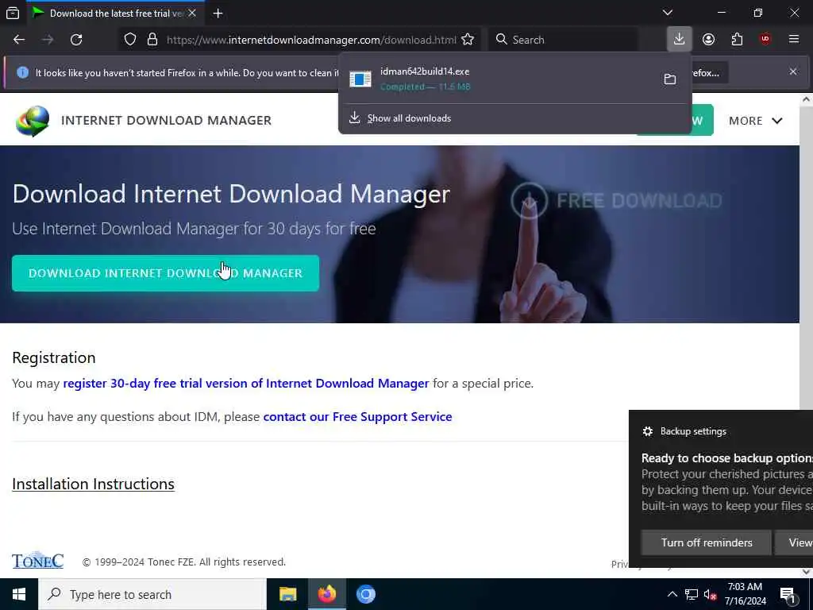Viewport: 813px width, 610px height.
Task: Click the taskbar search box
Action: click(x=152, y=594)
